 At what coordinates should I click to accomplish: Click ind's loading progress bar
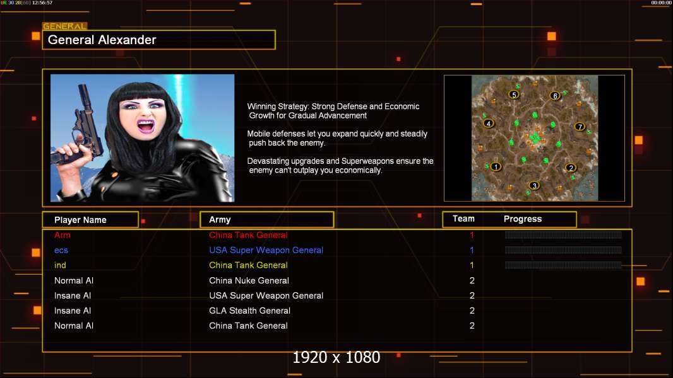(563, 265)
